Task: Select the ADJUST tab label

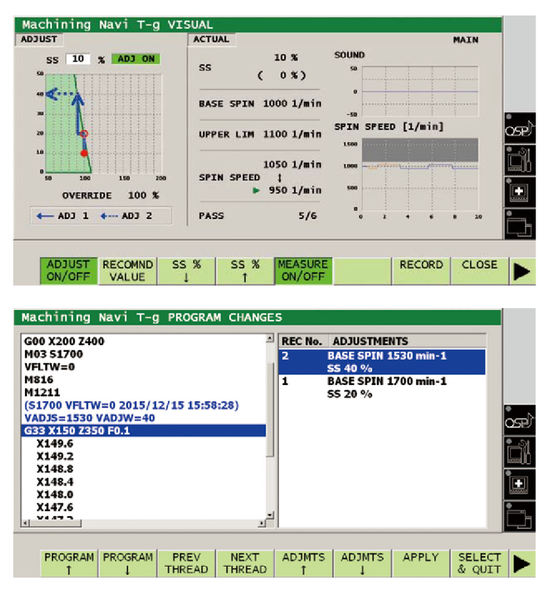Action: click(x=39, y=39)
